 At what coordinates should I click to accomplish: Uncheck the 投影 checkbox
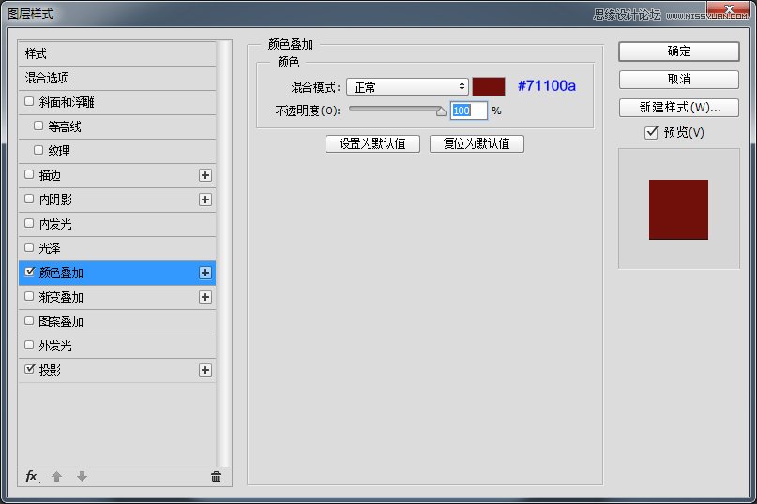coord(29,369)
